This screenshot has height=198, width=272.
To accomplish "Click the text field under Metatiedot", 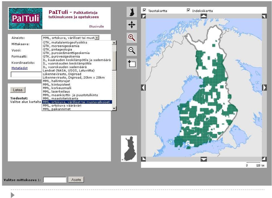I will tap(26, 74).
